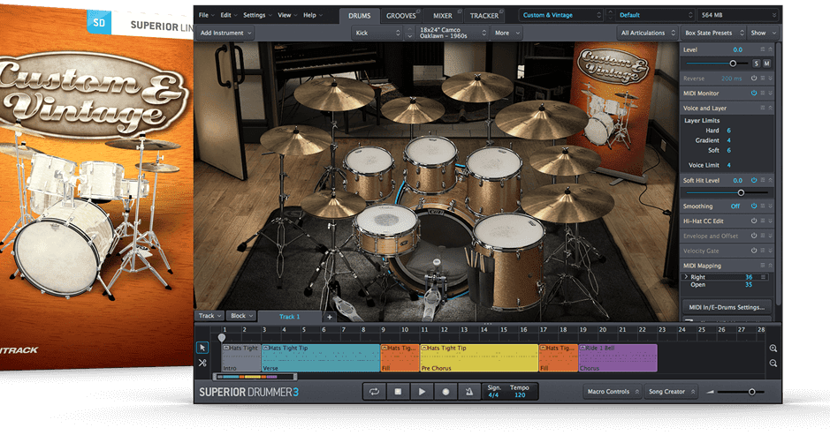Toggle Reverse power button

pos(754,79)
